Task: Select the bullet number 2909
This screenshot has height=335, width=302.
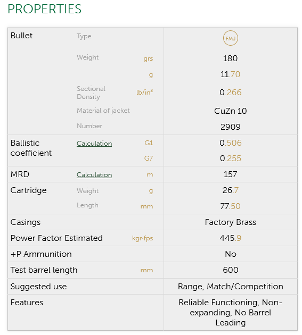Action: (230, 127)
